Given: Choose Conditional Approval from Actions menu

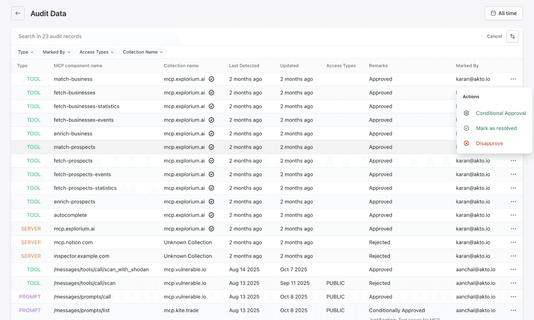Looking at the screenshot, I should click(501, 113).
